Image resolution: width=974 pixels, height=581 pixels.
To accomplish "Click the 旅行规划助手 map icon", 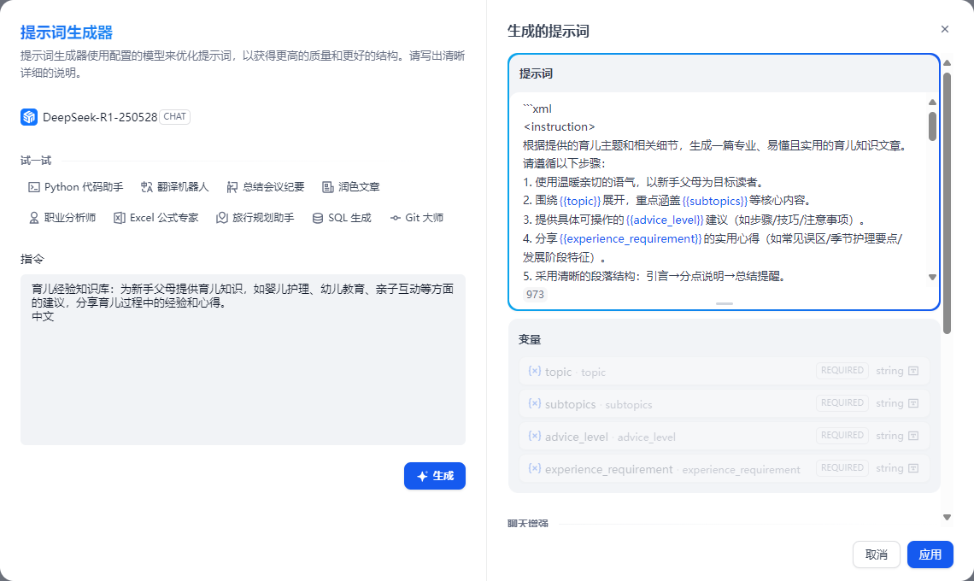I will 222,218.
